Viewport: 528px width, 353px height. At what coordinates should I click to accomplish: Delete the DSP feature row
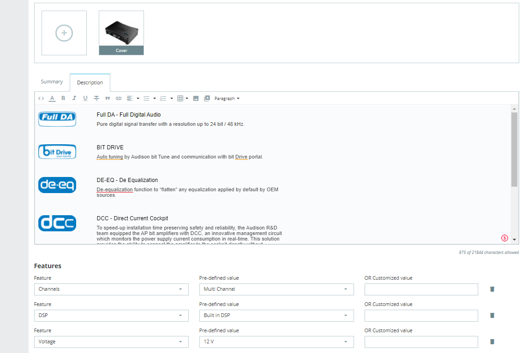click(492, 315)
